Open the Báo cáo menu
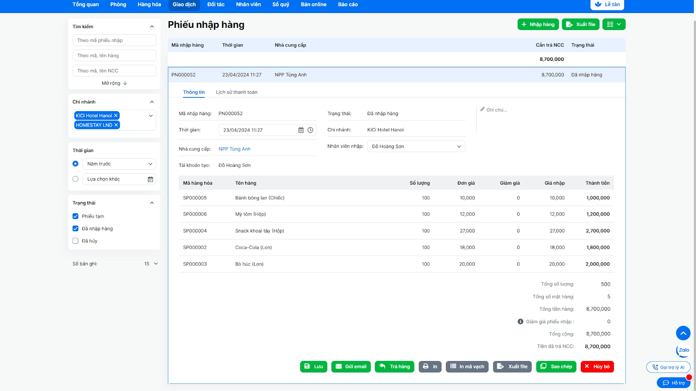The width and height of the screenshot is (696, 391). tap(348, 4)
